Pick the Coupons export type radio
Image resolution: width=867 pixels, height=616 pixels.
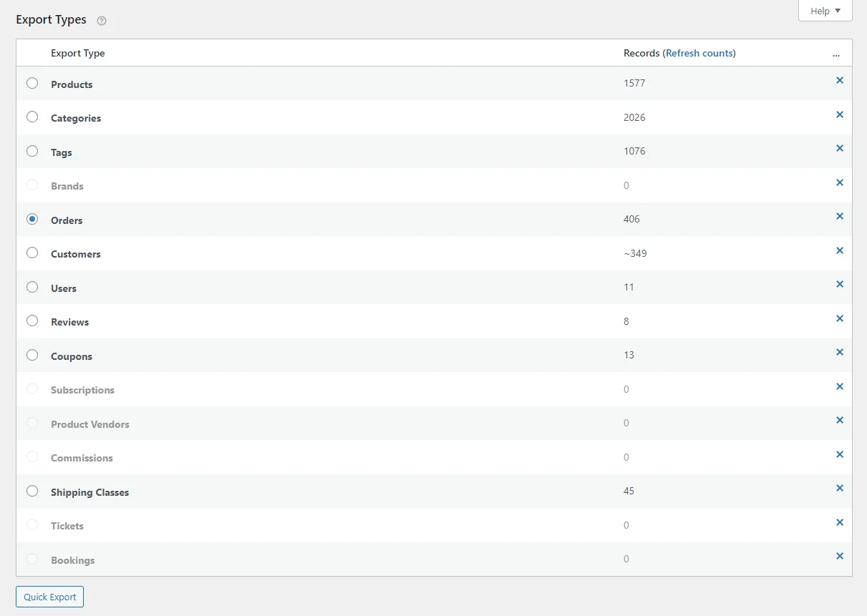(x=32, y=355)
